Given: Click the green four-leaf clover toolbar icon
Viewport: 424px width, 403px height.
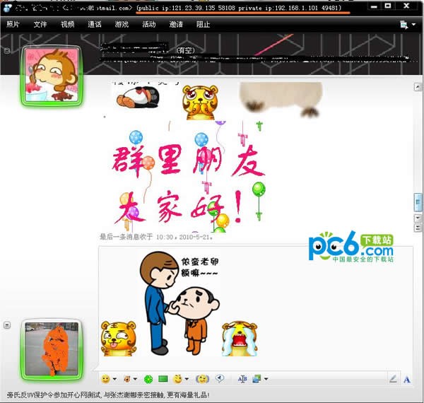Looking at the screenshot, I should click(x=148, y=379).
